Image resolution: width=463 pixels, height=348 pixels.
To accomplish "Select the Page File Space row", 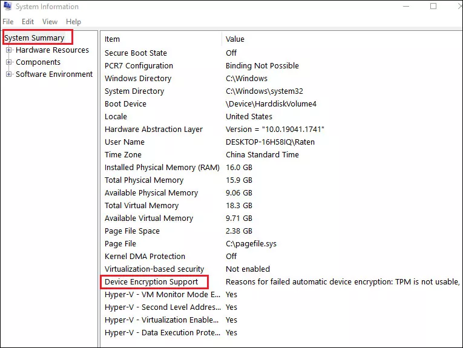I will [282, 231].
